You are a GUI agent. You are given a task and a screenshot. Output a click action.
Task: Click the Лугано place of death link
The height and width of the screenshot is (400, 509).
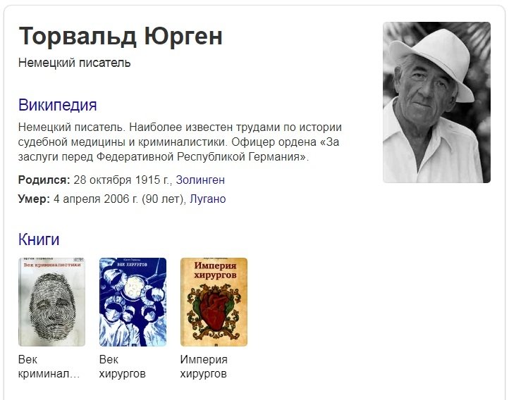point(208,199)
